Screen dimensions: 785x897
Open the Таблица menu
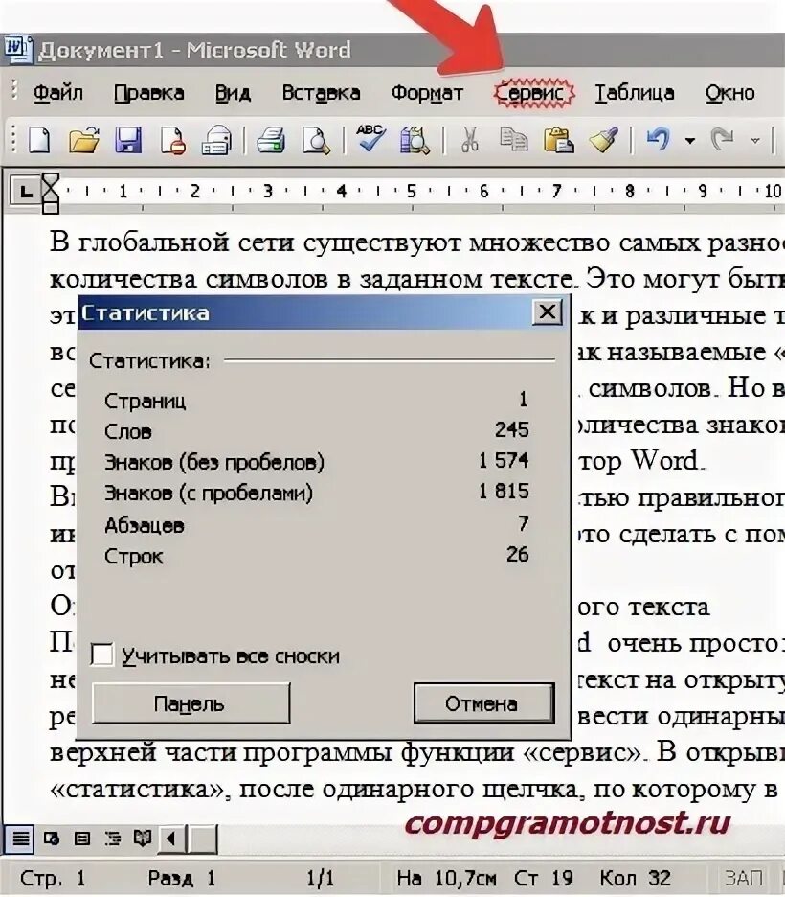click(634, 93)
